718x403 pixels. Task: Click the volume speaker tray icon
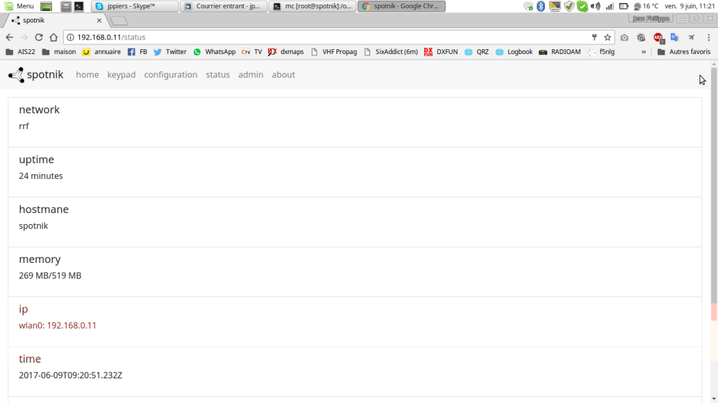595,6
